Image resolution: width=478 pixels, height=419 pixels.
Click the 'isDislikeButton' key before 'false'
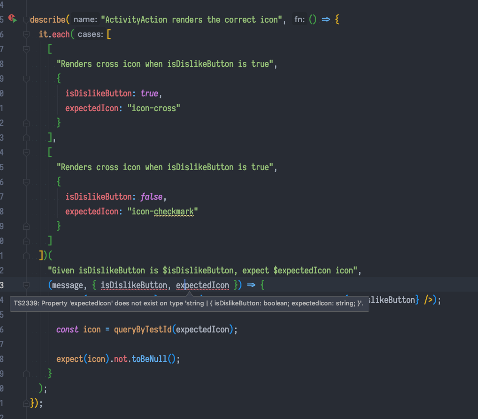(x=98, y=197)
